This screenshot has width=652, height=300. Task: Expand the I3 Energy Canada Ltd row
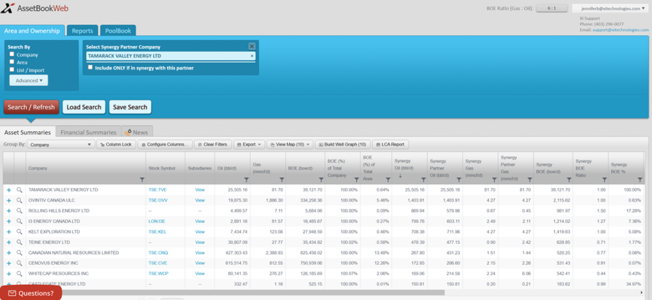[x=9, y=222]
